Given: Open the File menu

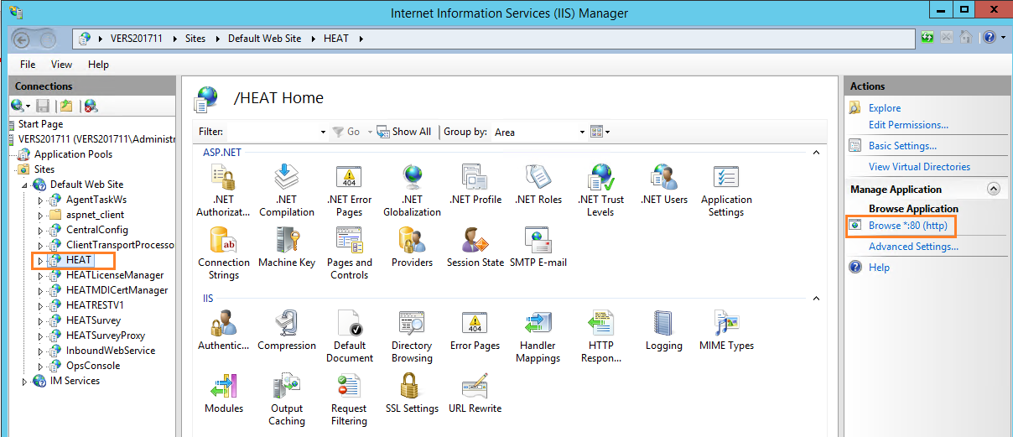Looking at the screenshot, I should pyautogui.click(x=28, y=65).
